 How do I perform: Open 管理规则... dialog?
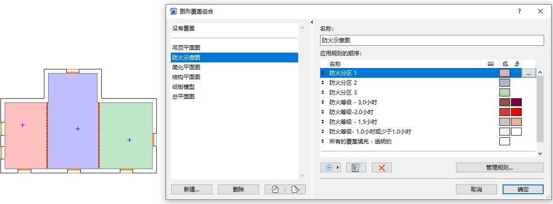(x=499, y=168)
